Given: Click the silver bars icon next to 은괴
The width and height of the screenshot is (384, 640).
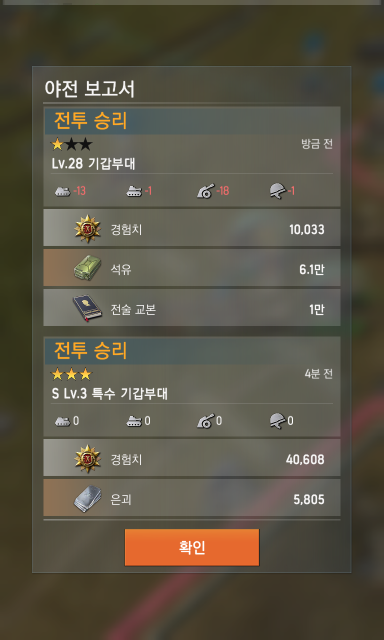Looking at the screenshot, I should point(88,499).
